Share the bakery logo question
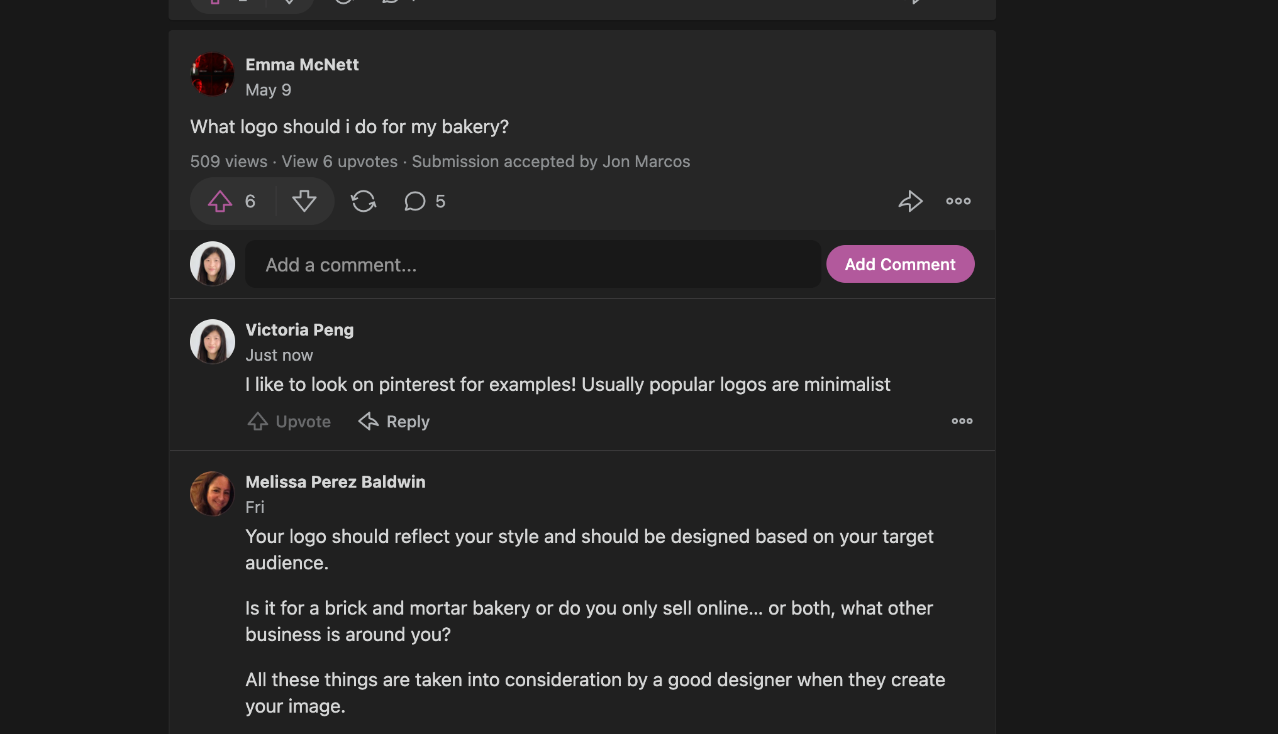Screen dimensions: 1278x734 910,201
